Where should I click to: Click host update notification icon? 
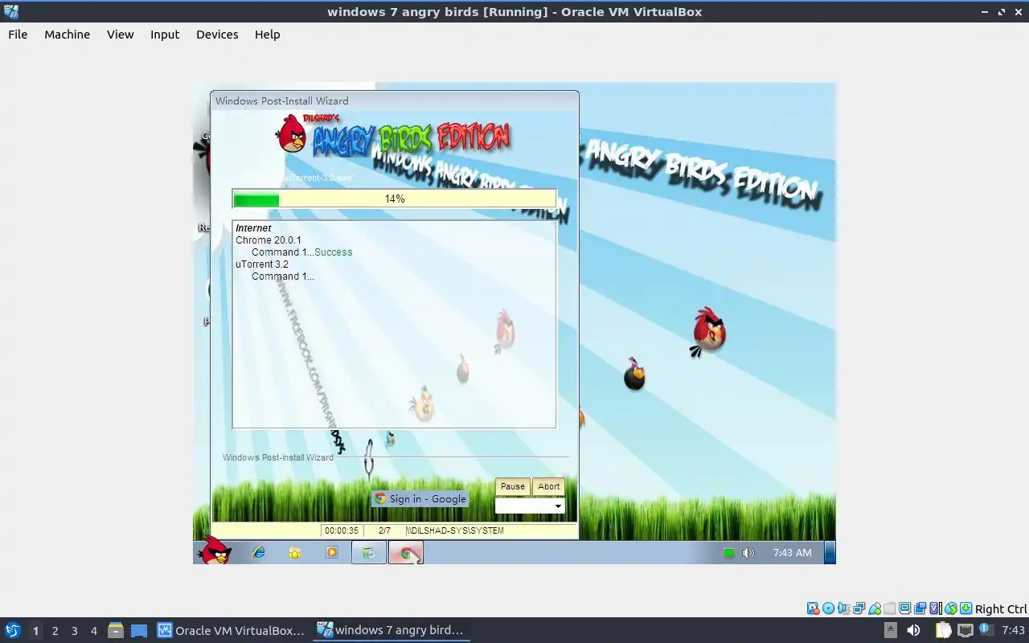pos(985,630)
